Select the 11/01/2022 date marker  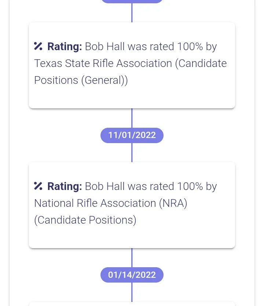pyautogui.click(x=132, y=135)
